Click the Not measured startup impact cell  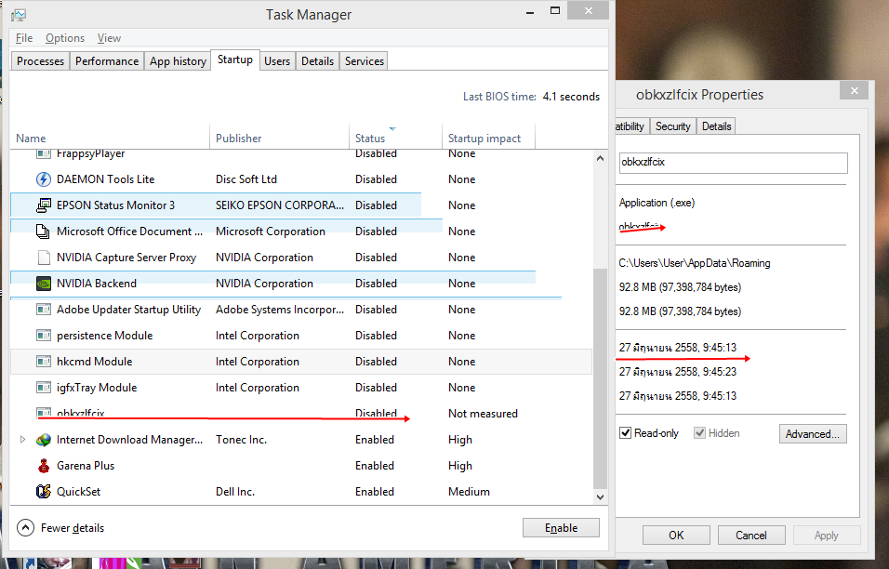click(483, 414)
